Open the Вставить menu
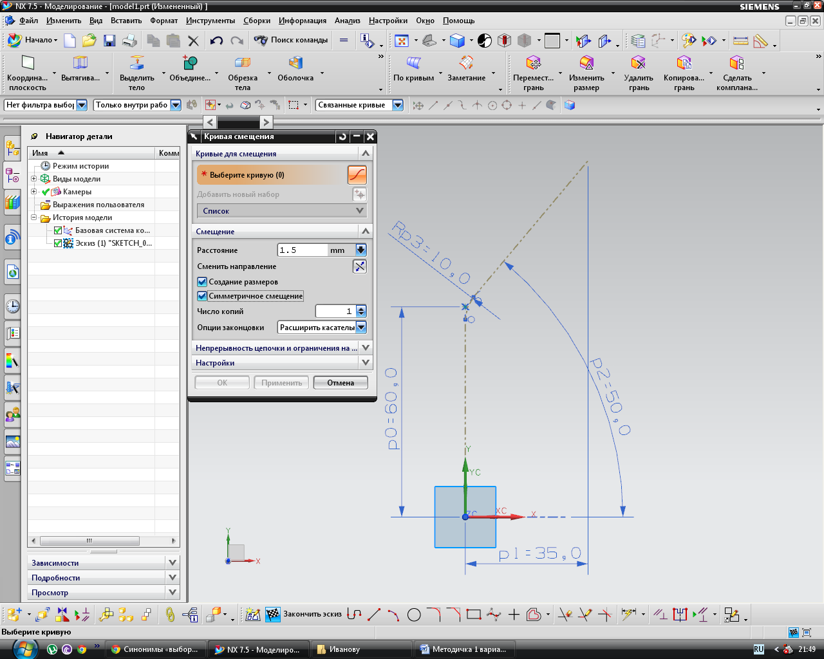The height and width of the screenshot is (659, 824). point(126,21)
